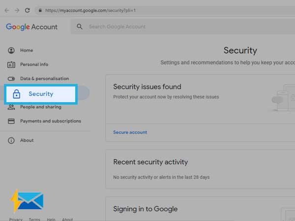Click the browser back arrow
The width and height of the screenshot is (295, 221).
[x=7, y=10]
